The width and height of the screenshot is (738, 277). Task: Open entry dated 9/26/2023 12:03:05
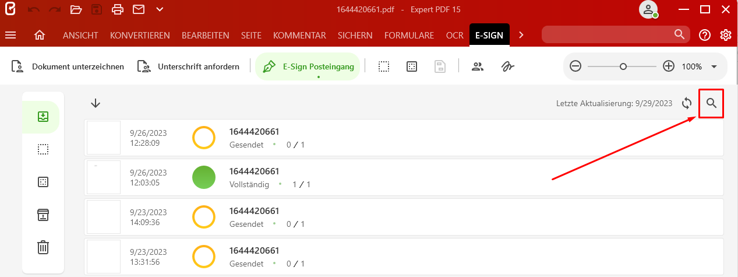pos(404,177)
